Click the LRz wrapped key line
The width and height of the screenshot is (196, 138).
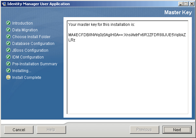(72, 40)
